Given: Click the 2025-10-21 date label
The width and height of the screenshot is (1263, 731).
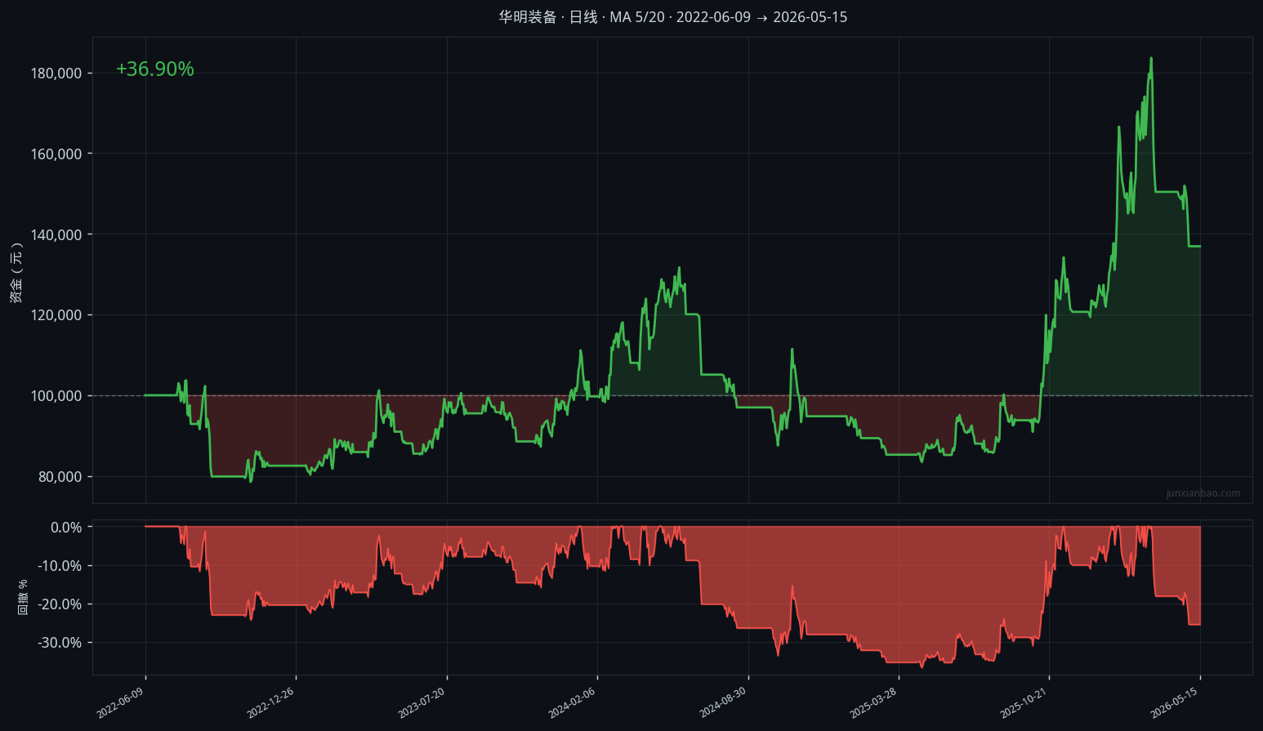Looking at the screenshot, I should point(1024,702).
